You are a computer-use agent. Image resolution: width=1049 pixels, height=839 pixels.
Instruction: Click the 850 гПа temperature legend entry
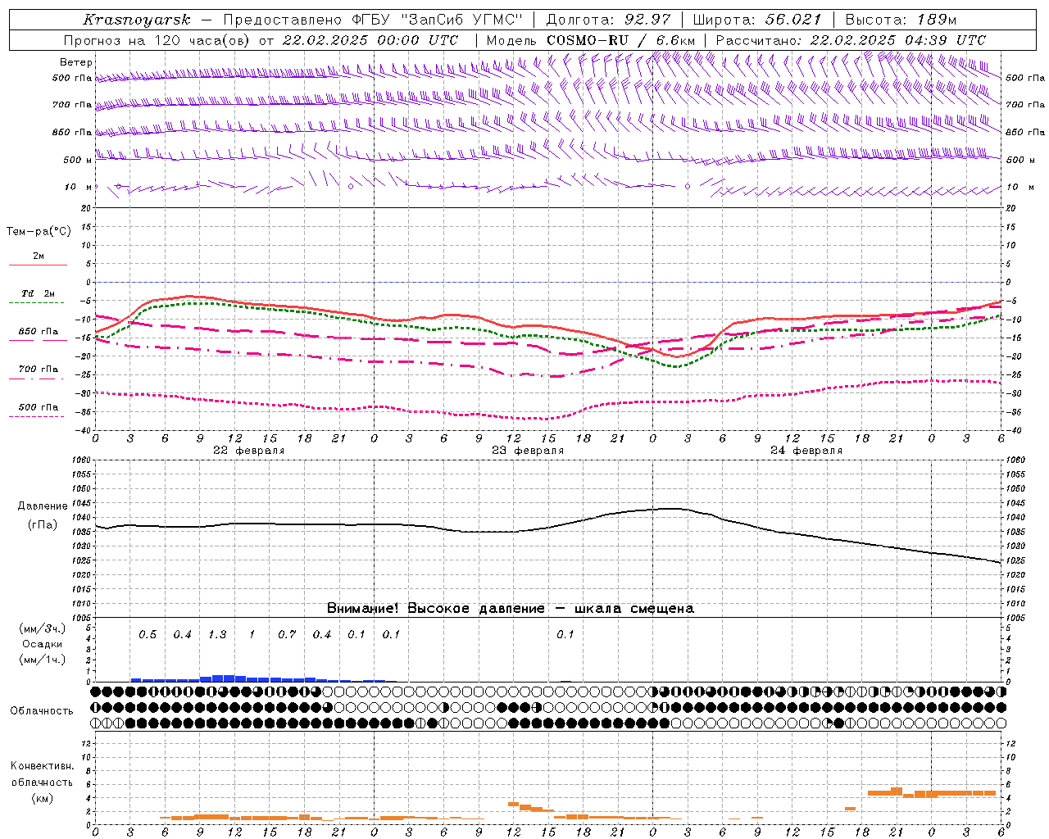(39, 332)
